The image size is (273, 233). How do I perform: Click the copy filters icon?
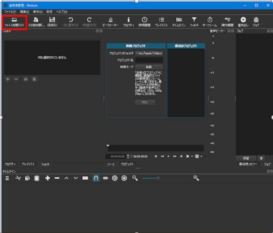pos(26,79)
